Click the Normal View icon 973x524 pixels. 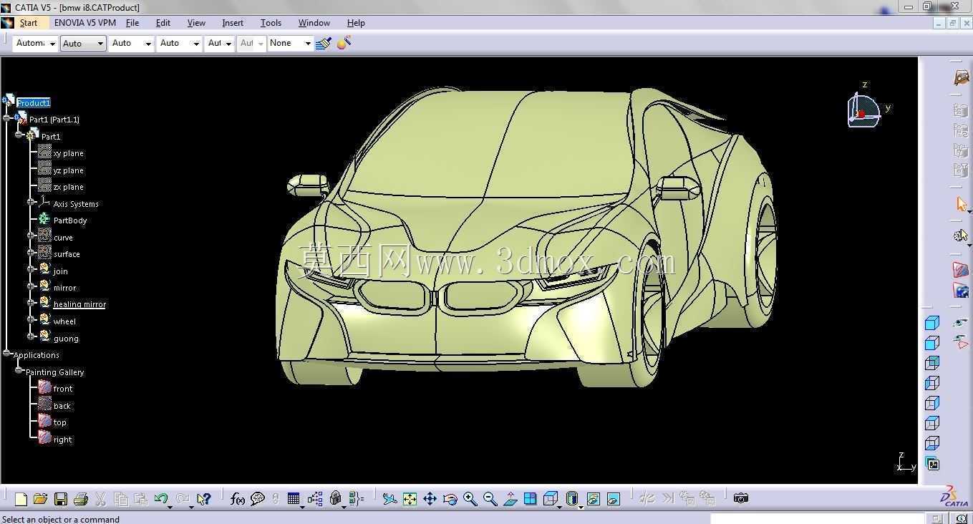(x=510, y=499)
